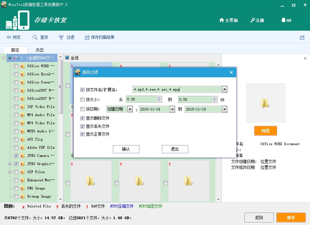Collapse the root RAW files node
Image resolution: width=310 pixels, height=225 pixels.
tap(3, 58)
